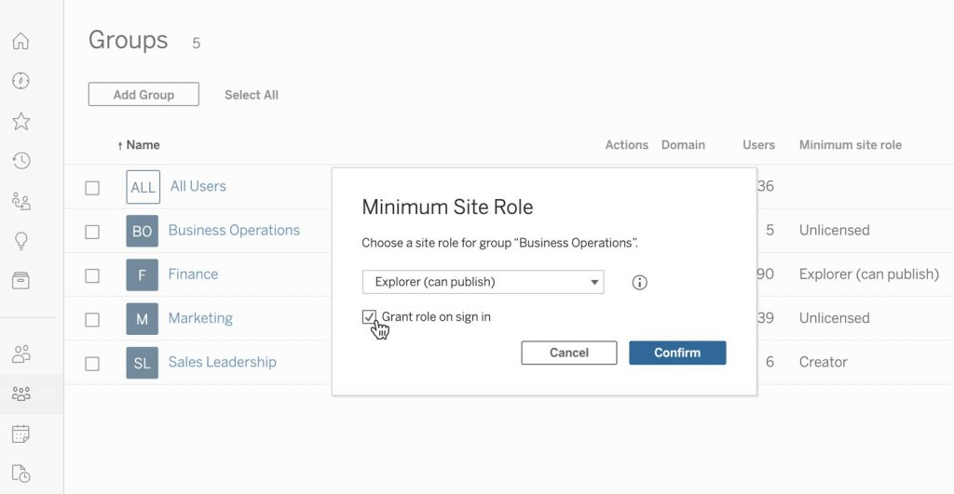The height and width of the screenshot is (494, 954).
Task: Go to Home in the sidebar
Action: (20, 41)
